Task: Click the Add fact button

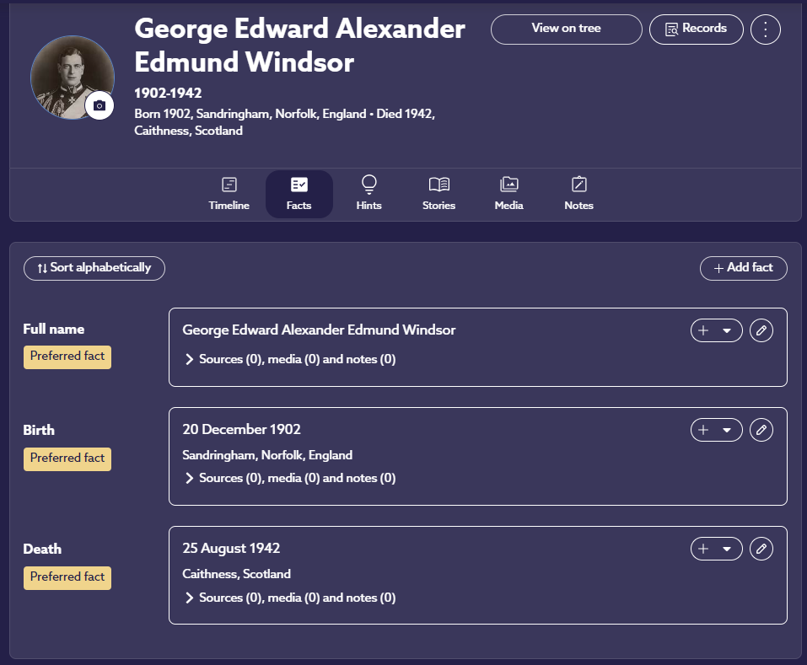Action: [x=743, y=268]
